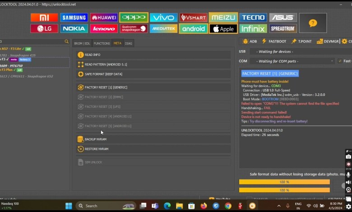Open the ADB tool

250,41
